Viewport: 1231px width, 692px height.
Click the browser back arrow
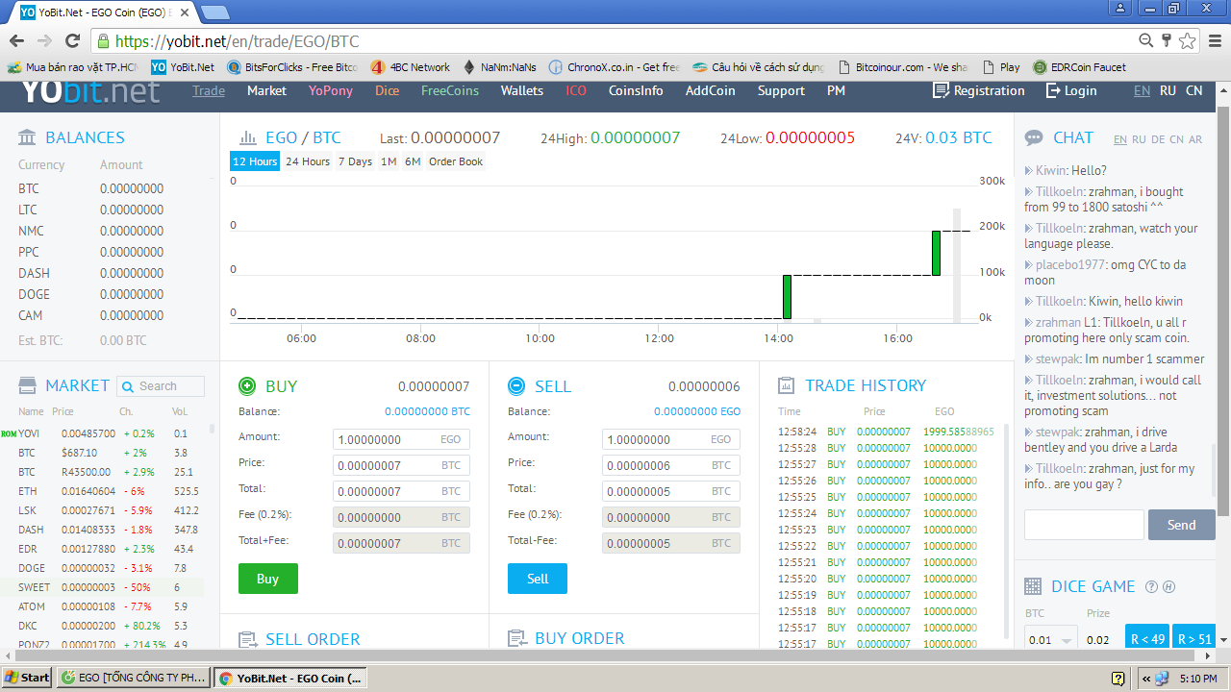(x=16, y=41)
